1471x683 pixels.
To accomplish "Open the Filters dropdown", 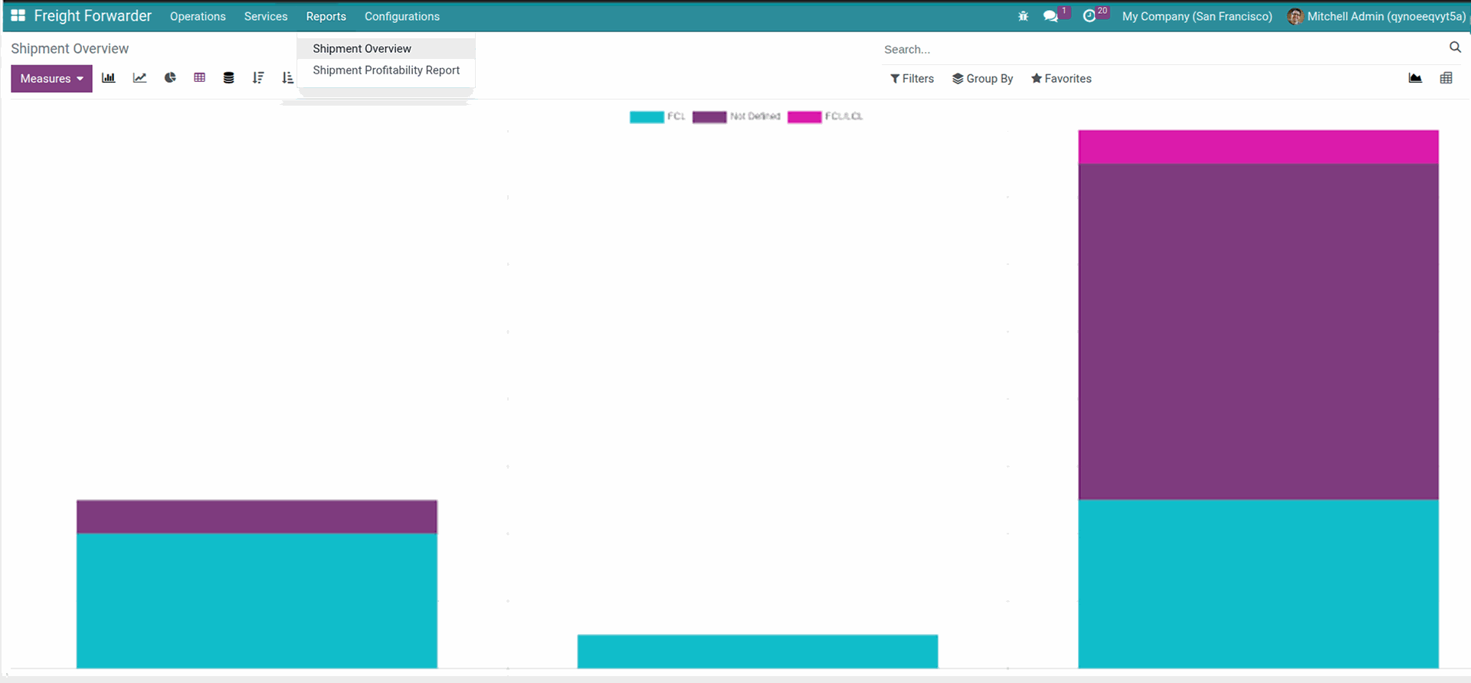I will [x=912, y=79].
